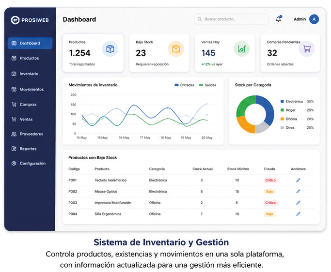Click the Dashboard sidebar icon

click(x=14, y=43)
